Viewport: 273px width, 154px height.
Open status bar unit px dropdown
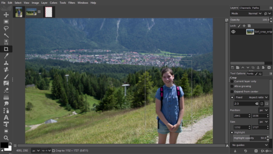pyautogui.click(x=36, y=151)
